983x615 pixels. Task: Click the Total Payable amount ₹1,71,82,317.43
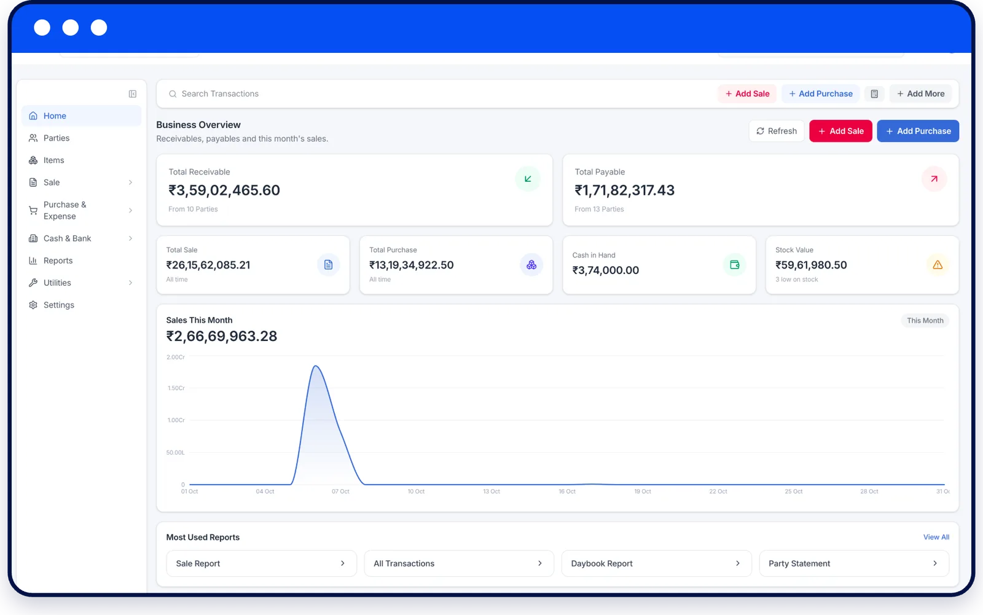click(x=624, y=190)
